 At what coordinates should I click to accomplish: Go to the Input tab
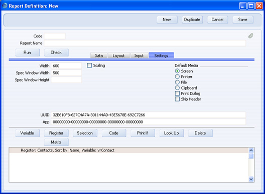click(x=139, y=55)
